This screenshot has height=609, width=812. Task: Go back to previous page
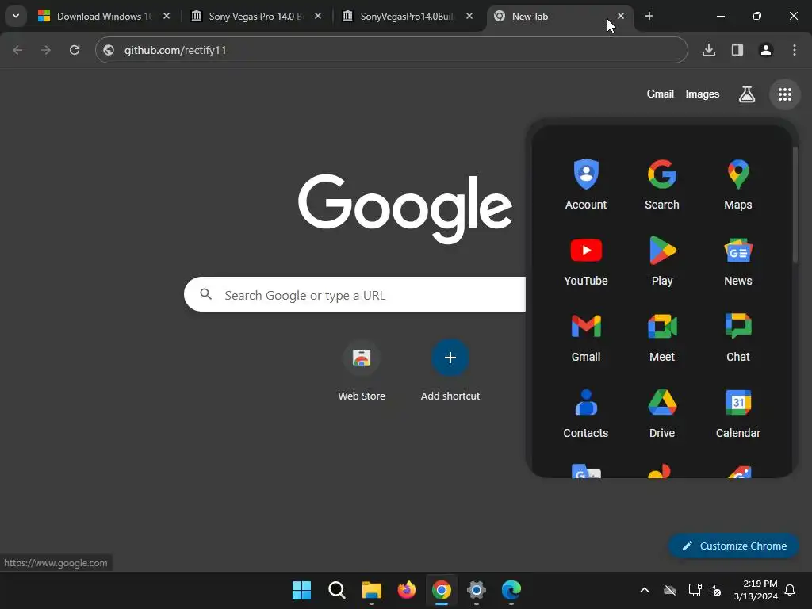17,50
